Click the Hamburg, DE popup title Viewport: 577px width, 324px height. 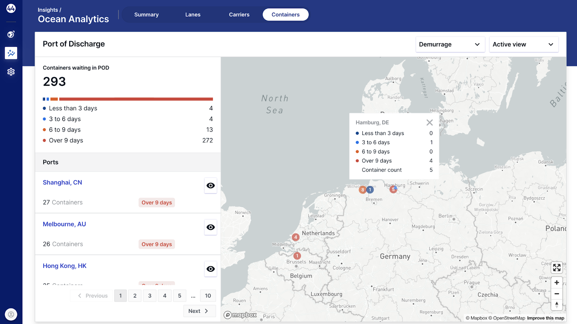click(372, 122)
